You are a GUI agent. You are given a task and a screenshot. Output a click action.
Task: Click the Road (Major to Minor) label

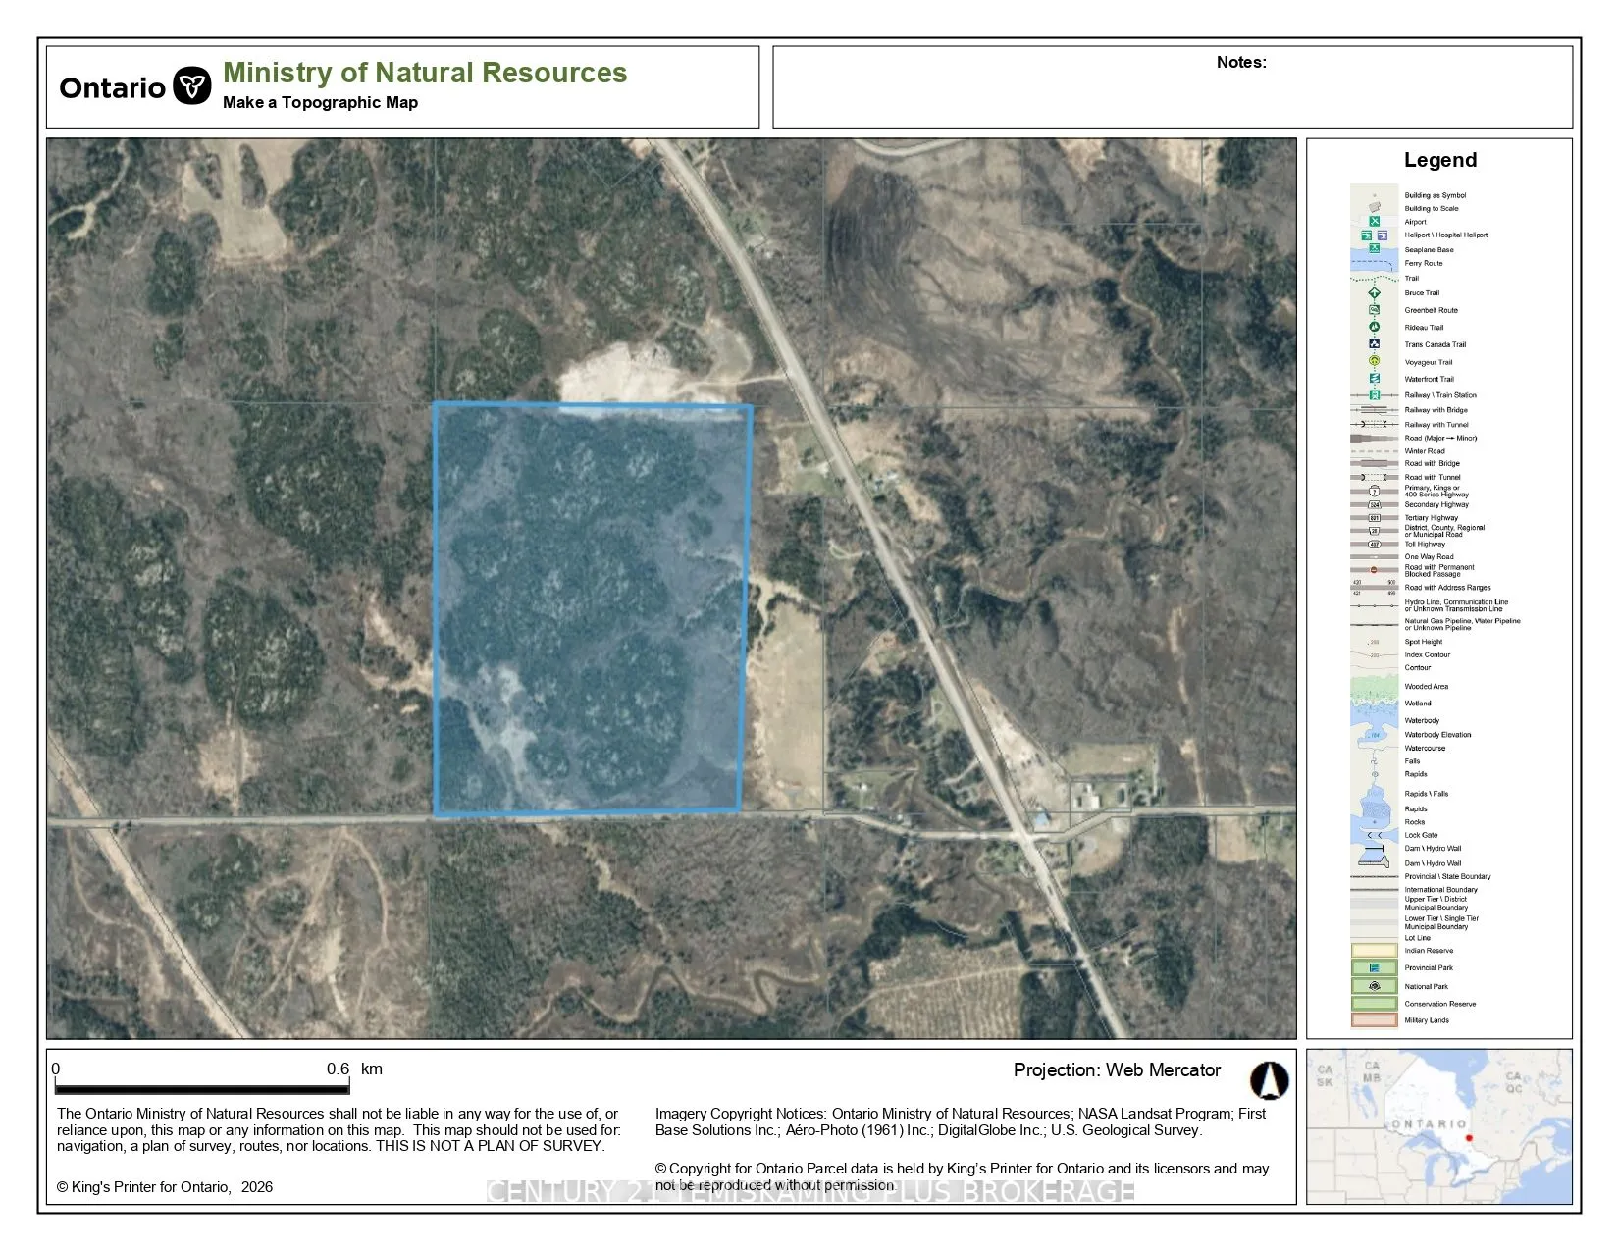(1439, 439)
